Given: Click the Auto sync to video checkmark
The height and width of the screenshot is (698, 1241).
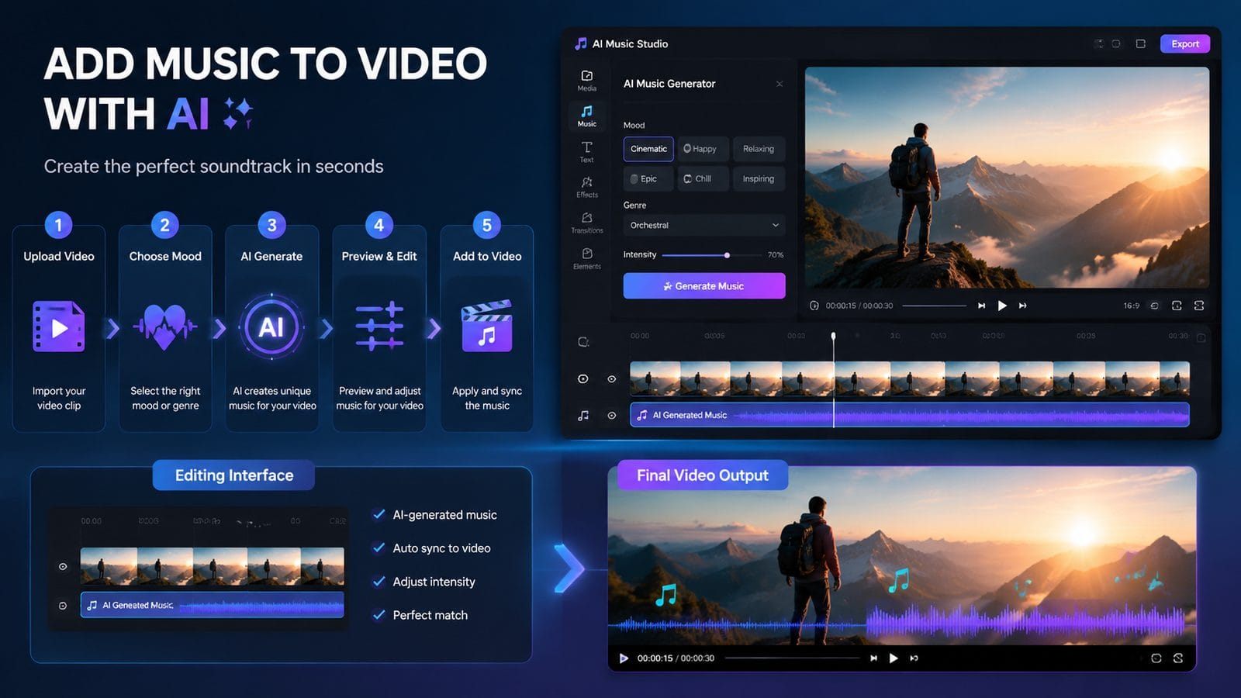Looking at the screenshot, I should 379,548.
